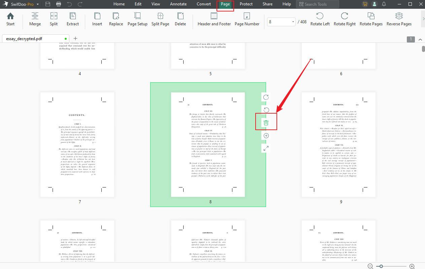Delete page 8 using the floating trash icon
Image resolution: width=425 pixels, height=269 pixels.
pos(266,122)
